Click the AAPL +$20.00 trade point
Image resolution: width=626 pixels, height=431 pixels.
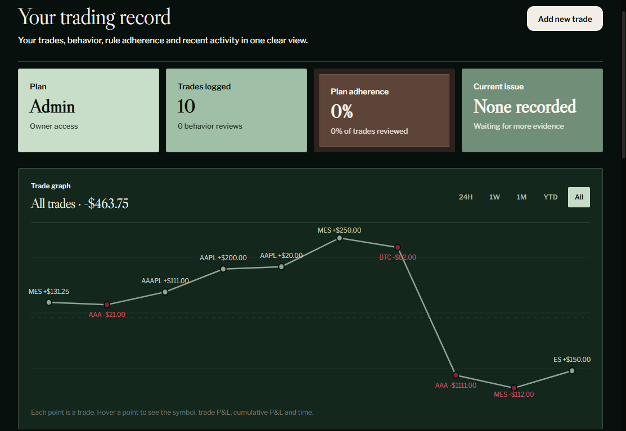coord(281,267)
